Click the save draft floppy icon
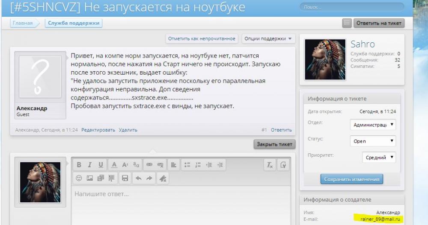The image size is (428, 225). [125, 178]
